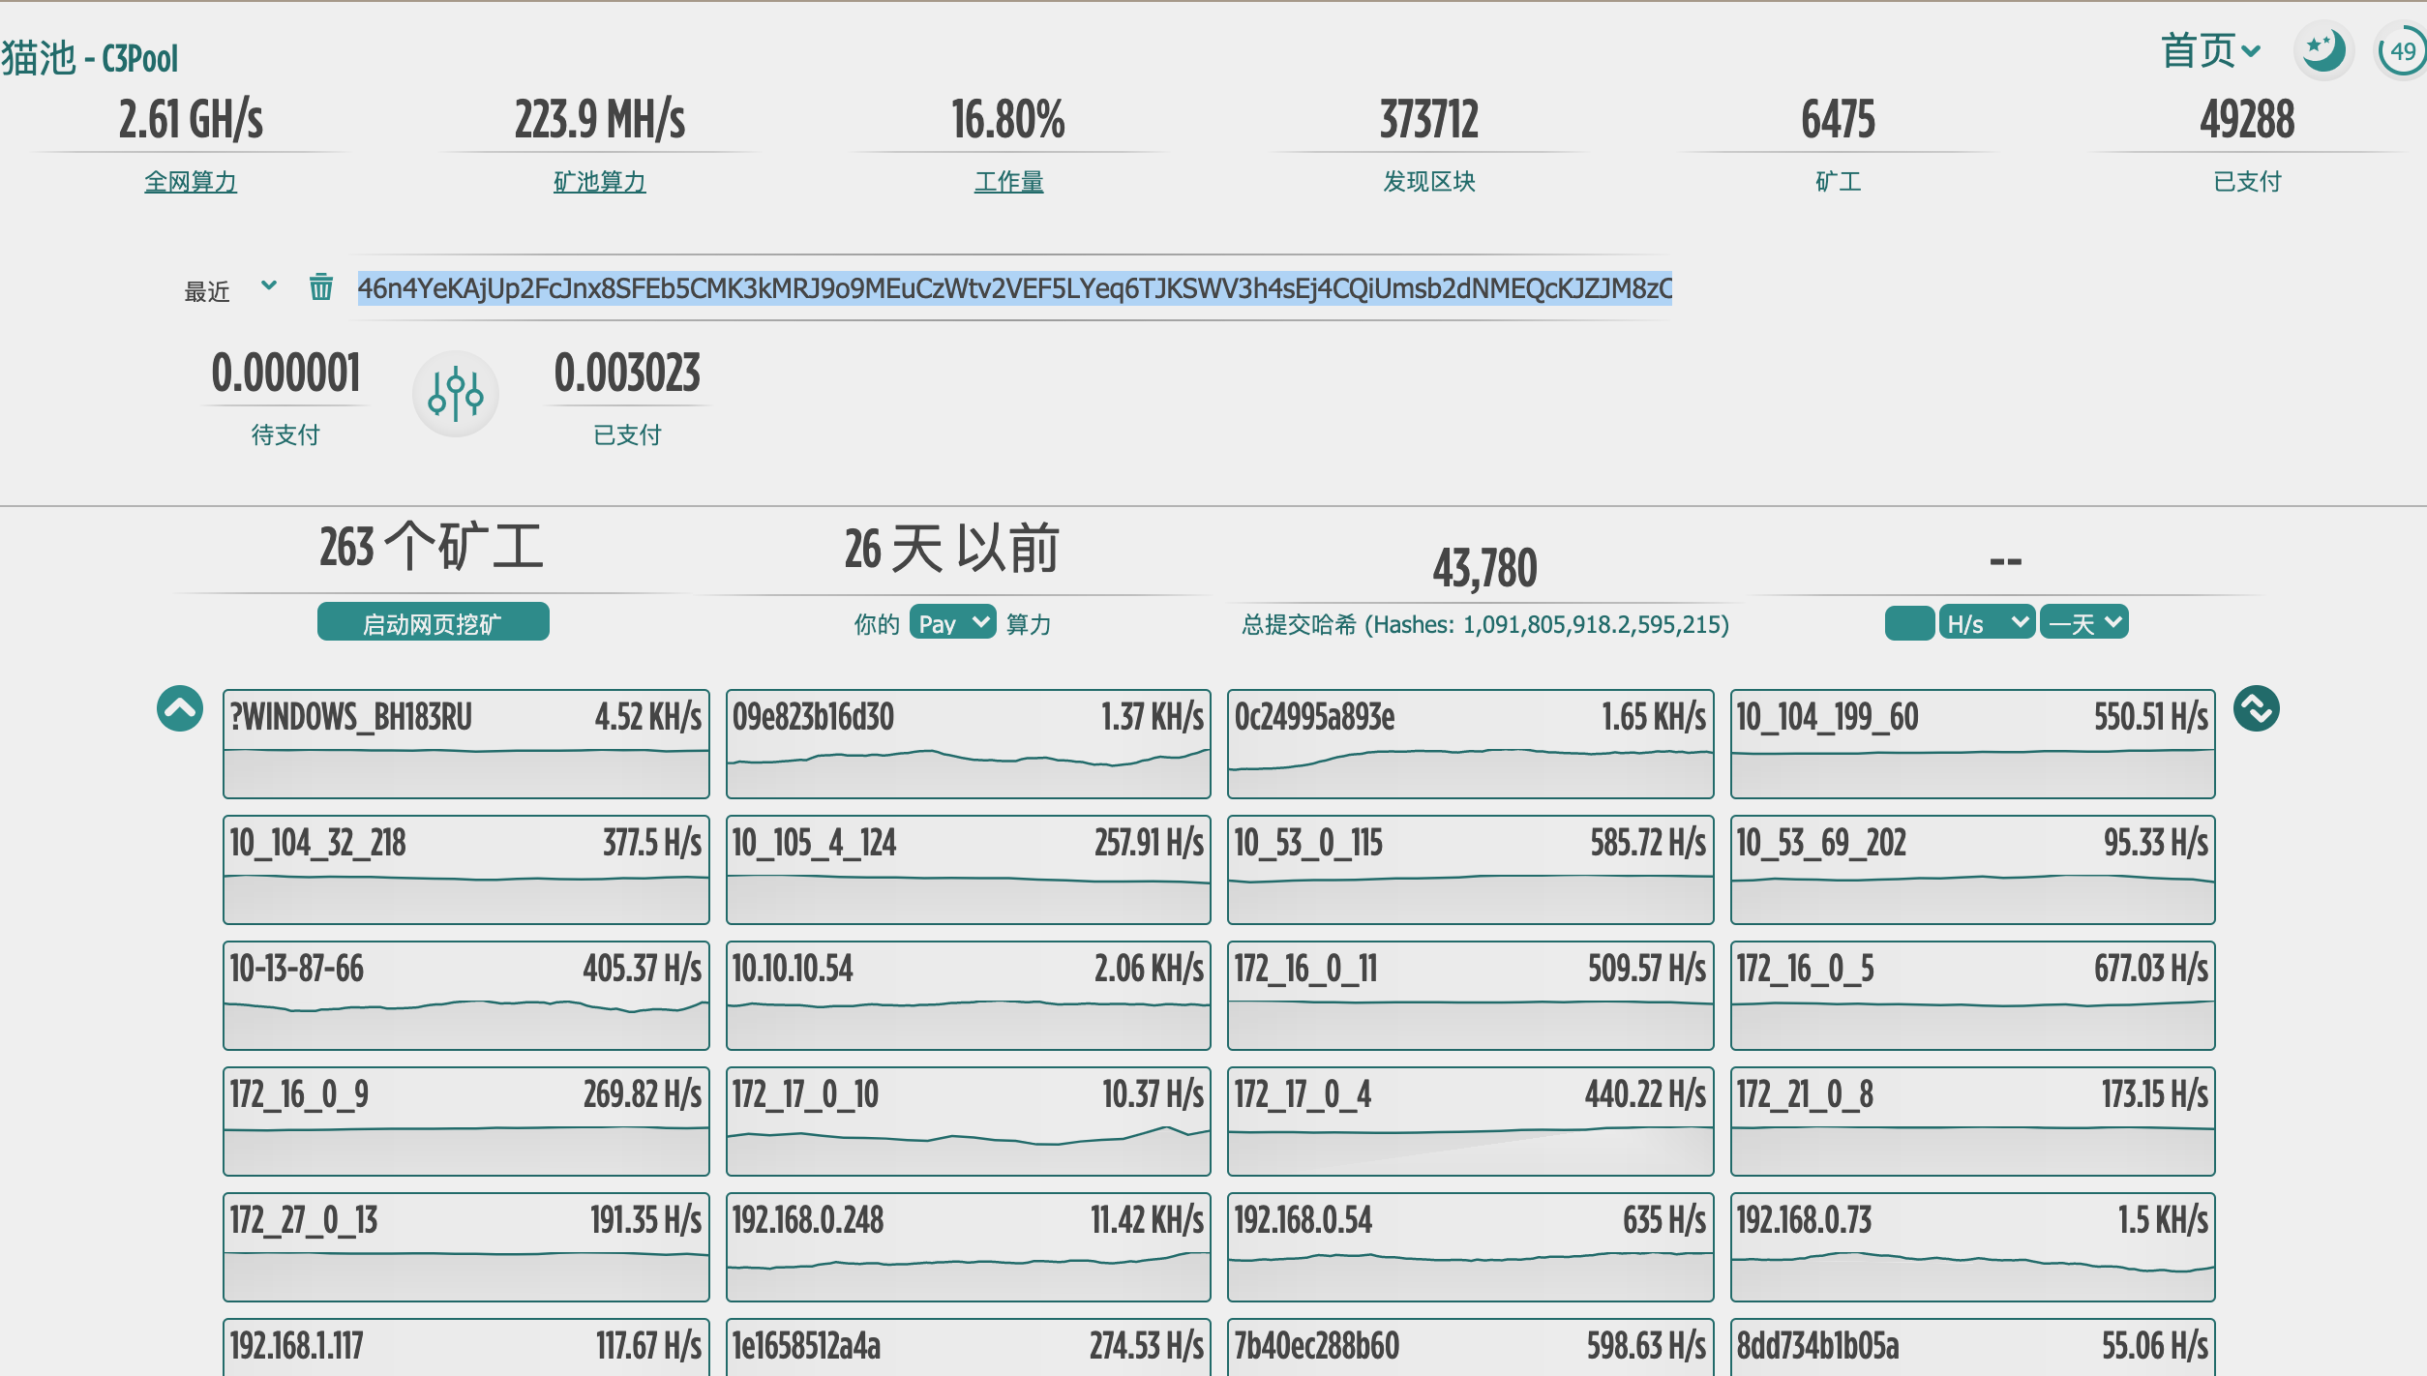This screenshot has width=2427, height=1376.
Task: Open 全网算力 link
Action: pos(191,181)
